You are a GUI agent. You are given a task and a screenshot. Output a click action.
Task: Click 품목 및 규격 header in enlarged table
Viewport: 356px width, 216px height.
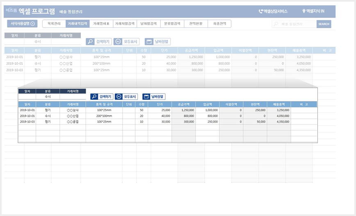tap(104, 105)
